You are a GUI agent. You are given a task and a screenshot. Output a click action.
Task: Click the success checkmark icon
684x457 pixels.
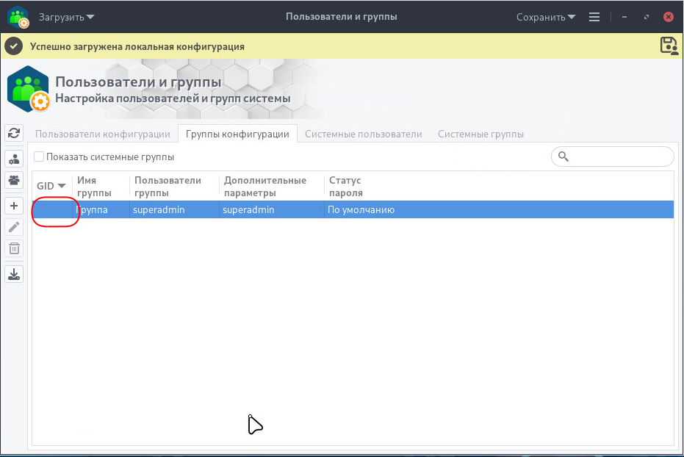(14, 46)
